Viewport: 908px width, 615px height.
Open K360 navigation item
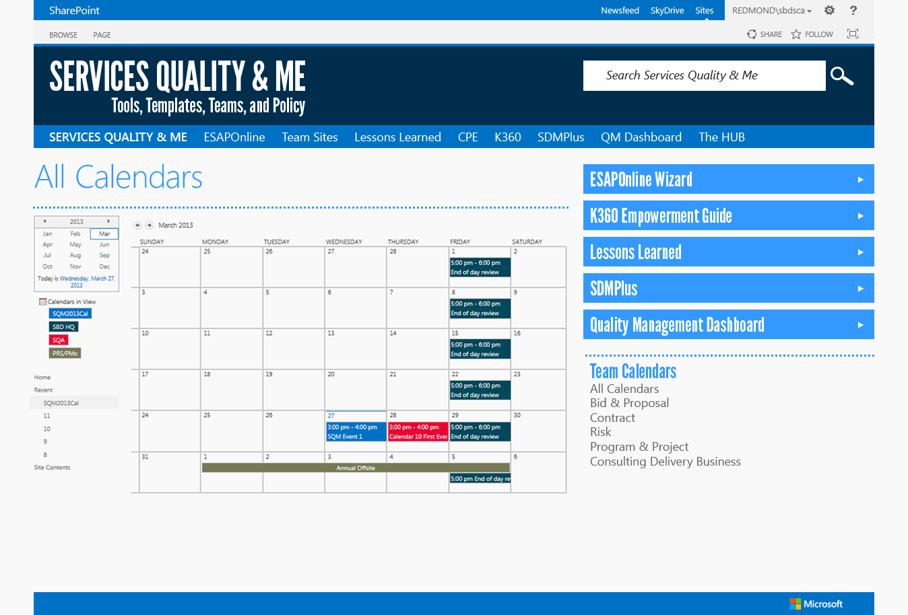coord(508,137)
